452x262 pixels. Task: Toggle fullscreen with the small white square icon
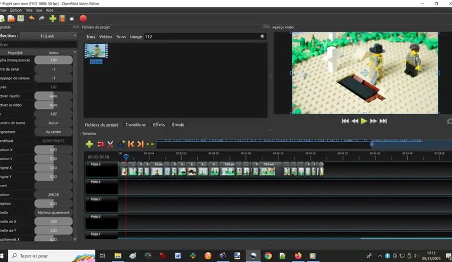tap(72, 19)
